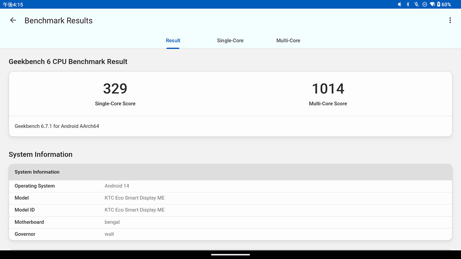461x259 pixels.
Task: Tap the Do Not Disturb status icon
Action: (x=425, y=4)
